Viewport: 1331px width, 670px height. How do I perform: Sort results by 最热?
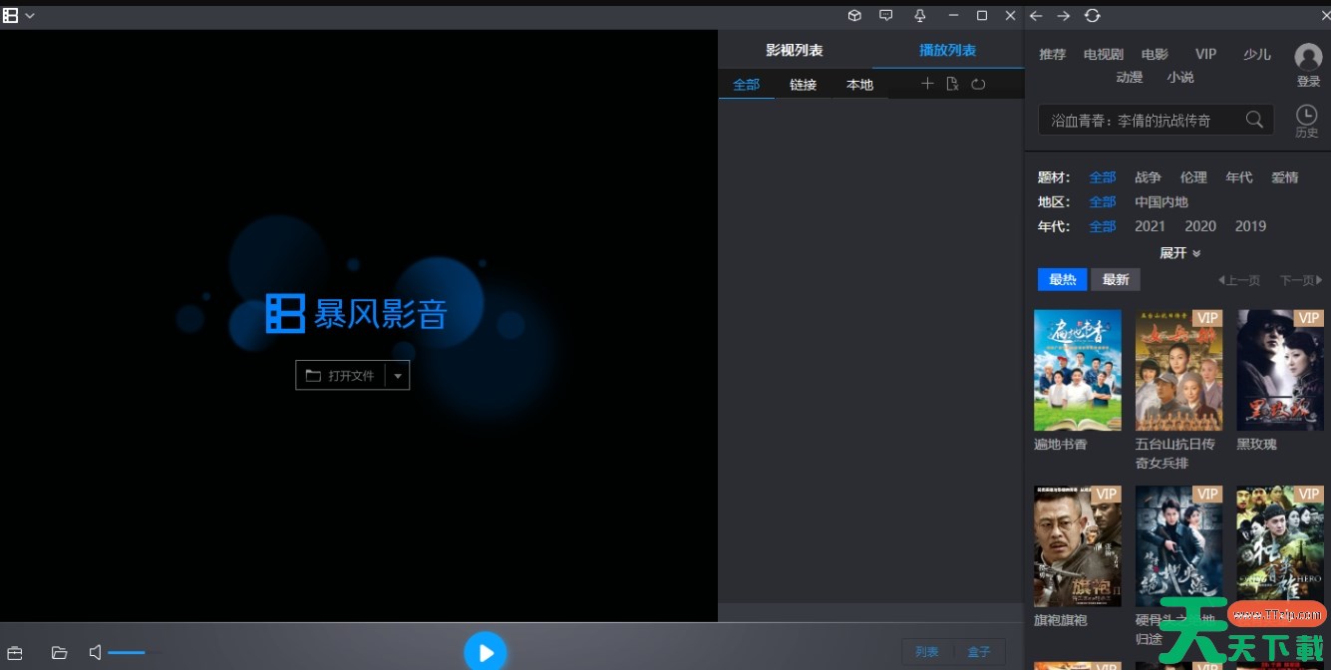pos(1062,280)
